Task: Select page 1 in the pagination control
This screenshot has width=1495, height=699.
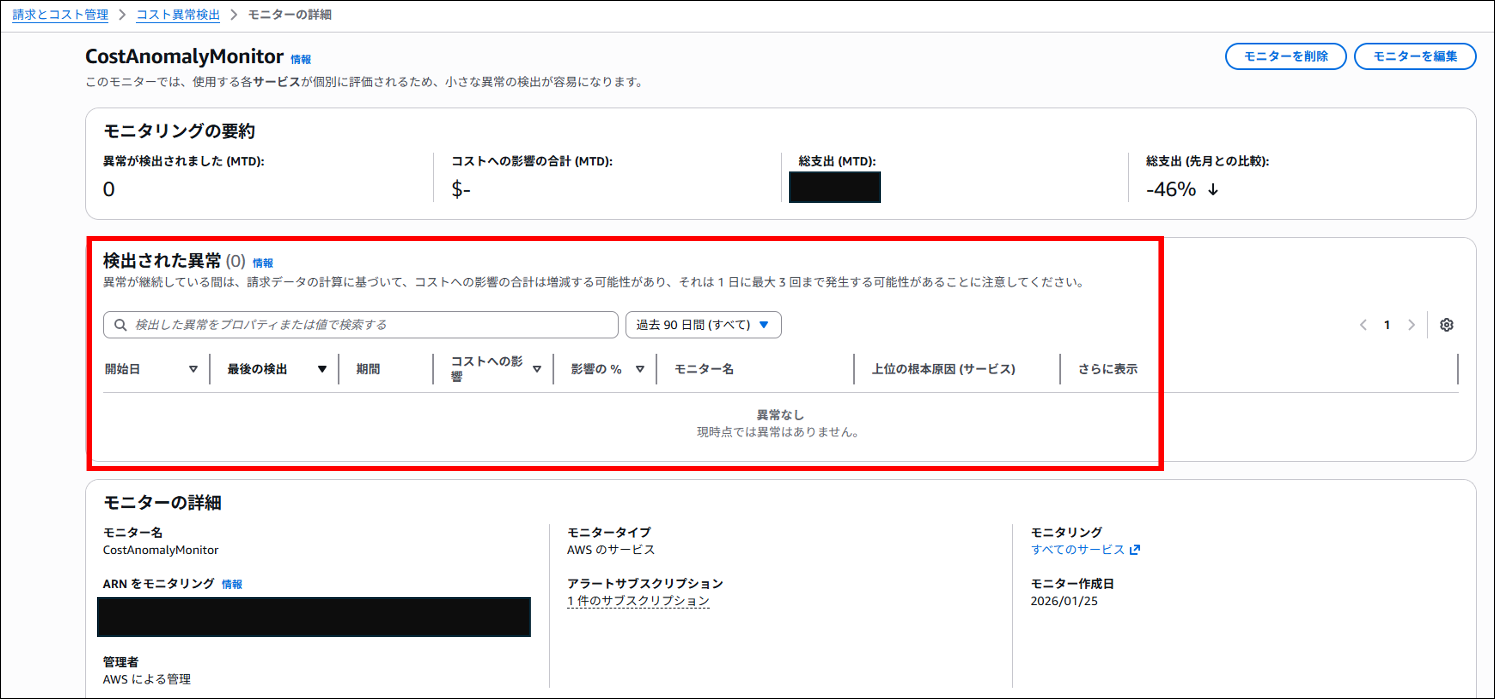Action: pos(1387,325)
